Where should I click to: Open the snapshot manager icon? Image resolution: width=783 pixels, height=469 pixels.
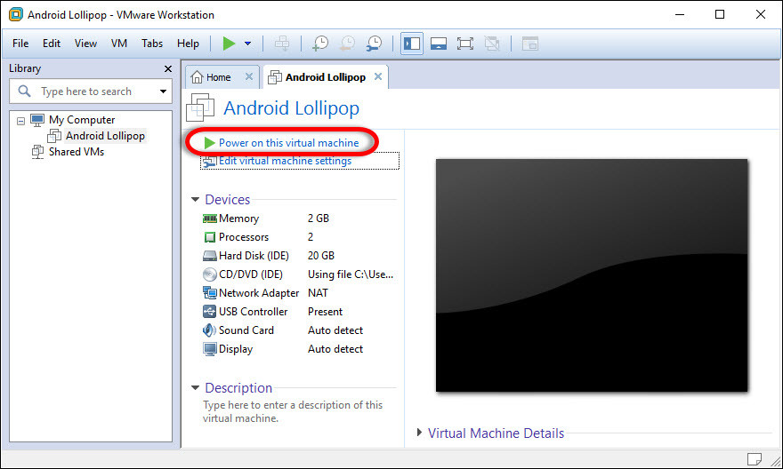pyautogui.click(x=374, y=44)
